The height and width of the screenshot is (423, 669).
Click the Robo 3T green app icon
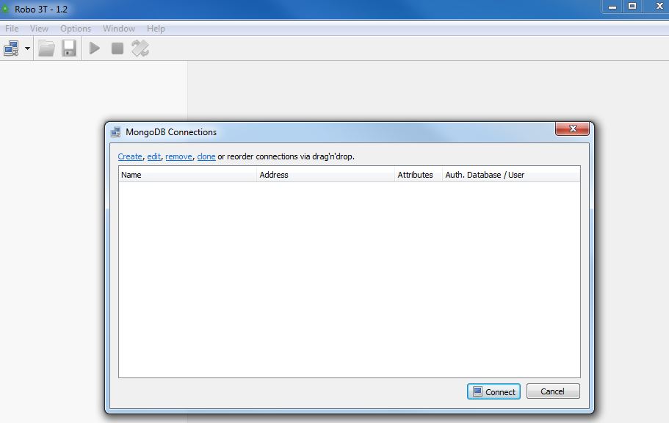tap(6, 9)
